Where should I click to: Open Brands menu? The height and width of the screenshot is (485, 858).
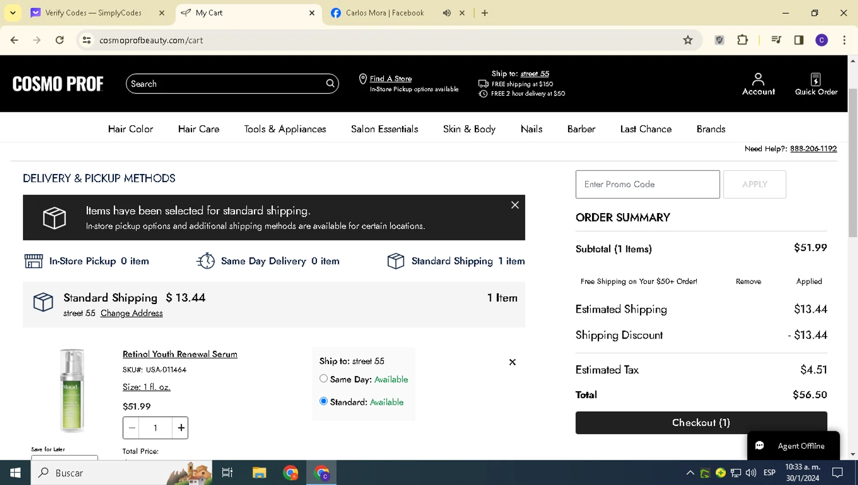(x=711, y=129)
